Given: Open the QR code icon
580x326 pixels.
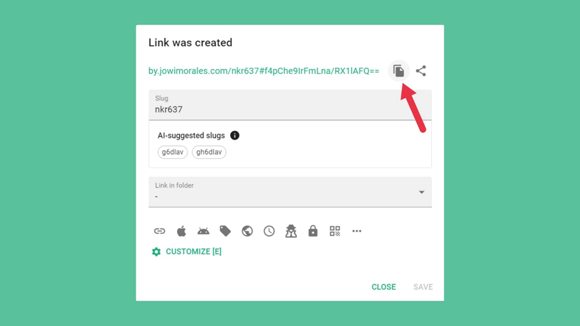Looking at the screenshot, I should (x=335, y=231).
